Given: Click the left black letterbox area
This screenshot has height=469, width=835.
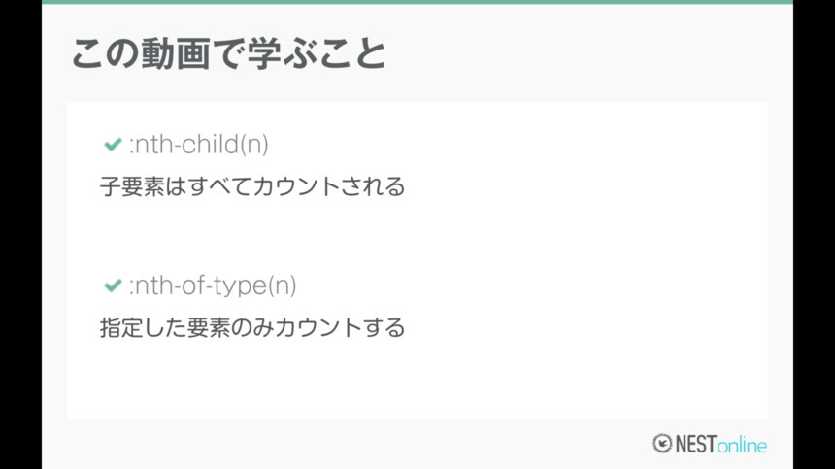Looking at the screenshot, I should (x=20, y=234).
